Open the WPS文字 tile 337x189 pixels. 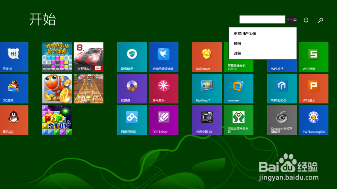point(282,66)
